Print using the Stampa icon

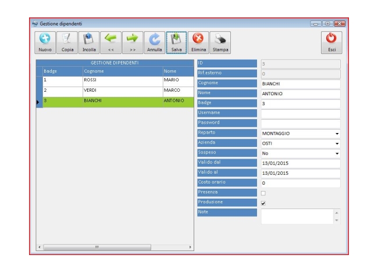point(220,42)
